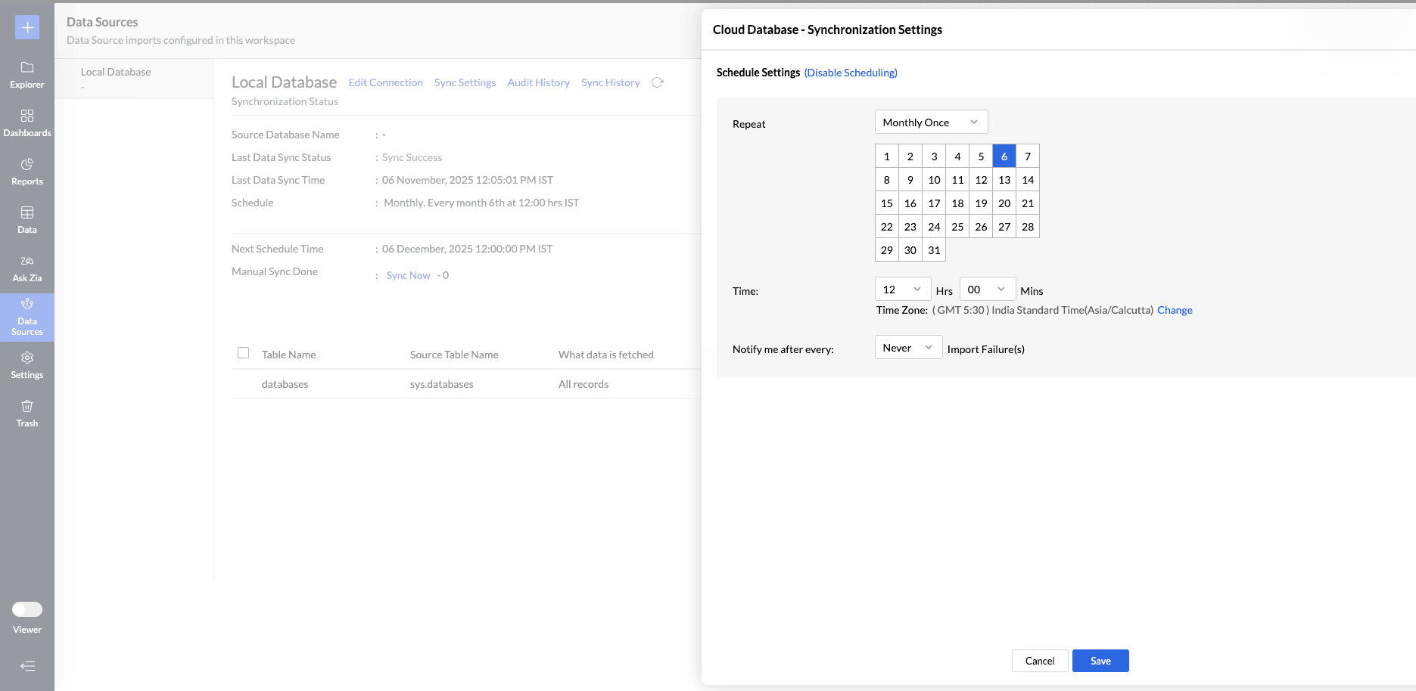Switch to Sync History tab
Image resolution: width=1416 pixels, height=691 pixels.
click(610, 82)
